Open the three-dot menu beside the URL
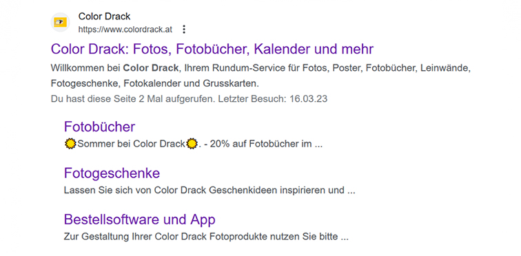 tap(184, 30)
